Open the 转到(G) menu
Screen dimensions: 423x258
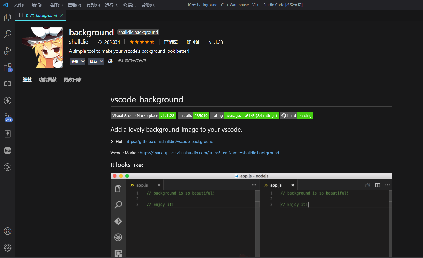(93, 5)
